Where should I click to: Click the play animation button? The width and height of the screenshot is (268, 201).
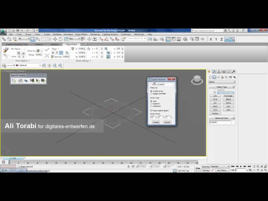241,166
